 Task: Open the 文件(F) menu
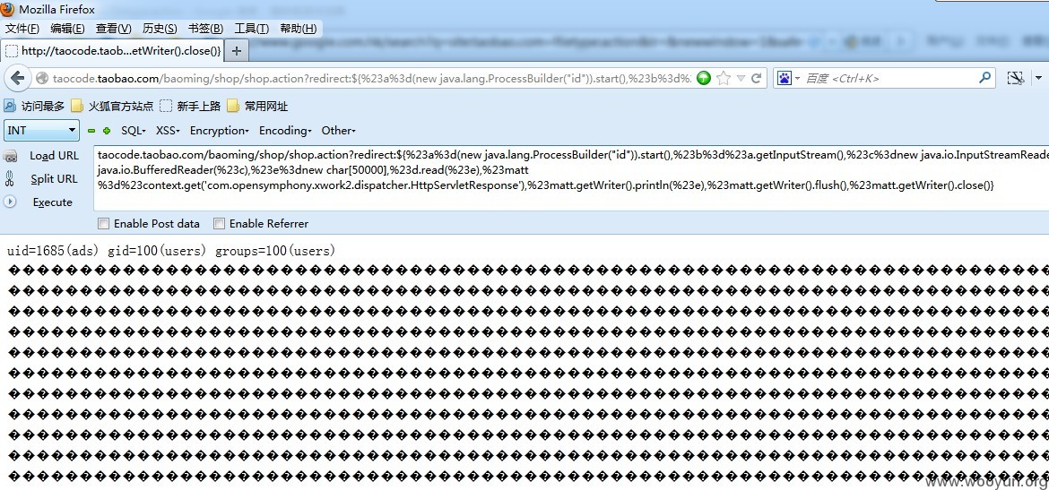pyautogui.click(x=22, y=28)
